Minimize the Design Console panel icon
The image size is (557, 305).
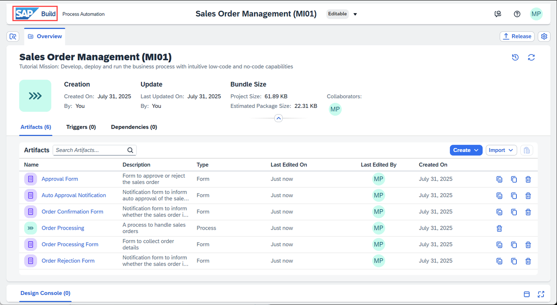click(x=526, y=294)
